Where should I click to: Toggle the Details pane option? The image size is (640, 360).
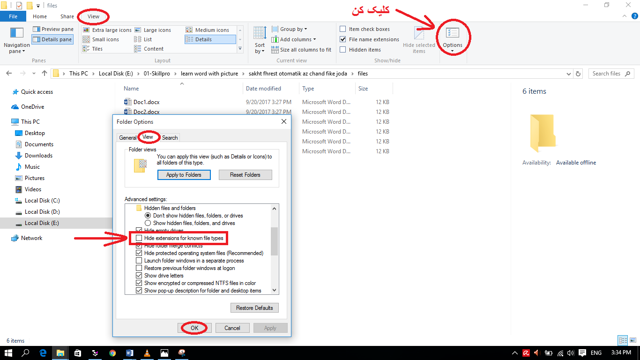[x=52, y=39]
